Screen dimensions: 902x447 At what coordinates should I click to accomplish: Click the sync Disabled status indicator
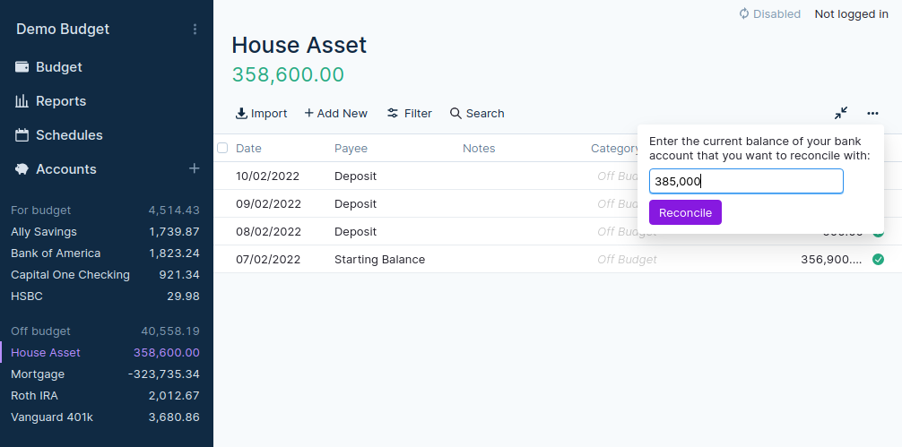point(769,14)
